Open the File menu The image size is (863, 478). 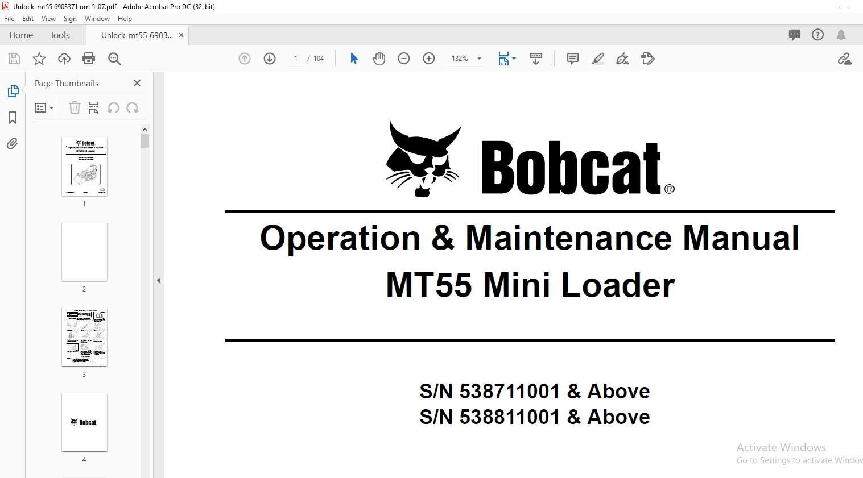tap(9, 19)
